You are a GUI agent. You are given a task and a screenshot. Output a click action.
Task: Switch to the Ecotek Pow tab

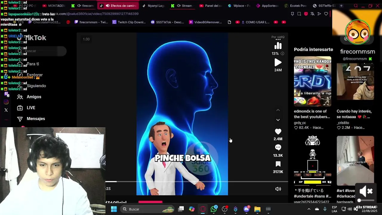pos(296,6)
